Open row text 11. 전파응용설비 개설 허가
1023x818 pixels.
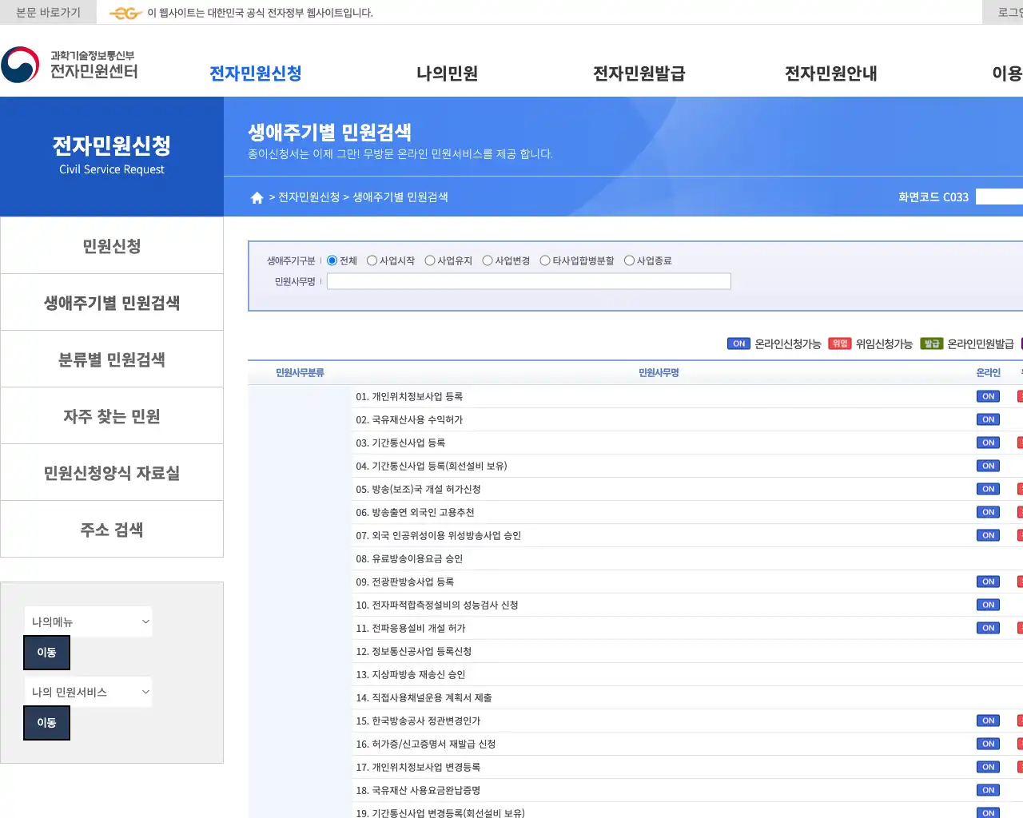(411, 628)
